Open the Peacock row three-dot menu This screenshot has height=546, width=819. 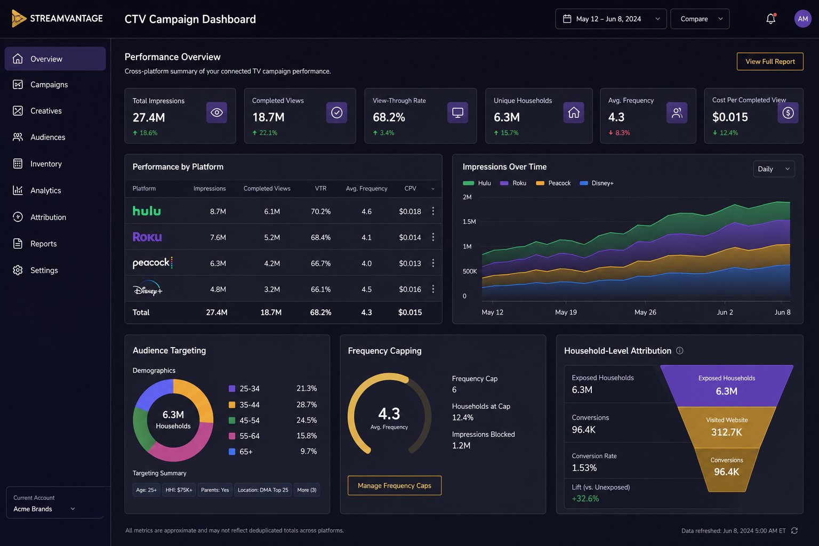click(433, 263)
